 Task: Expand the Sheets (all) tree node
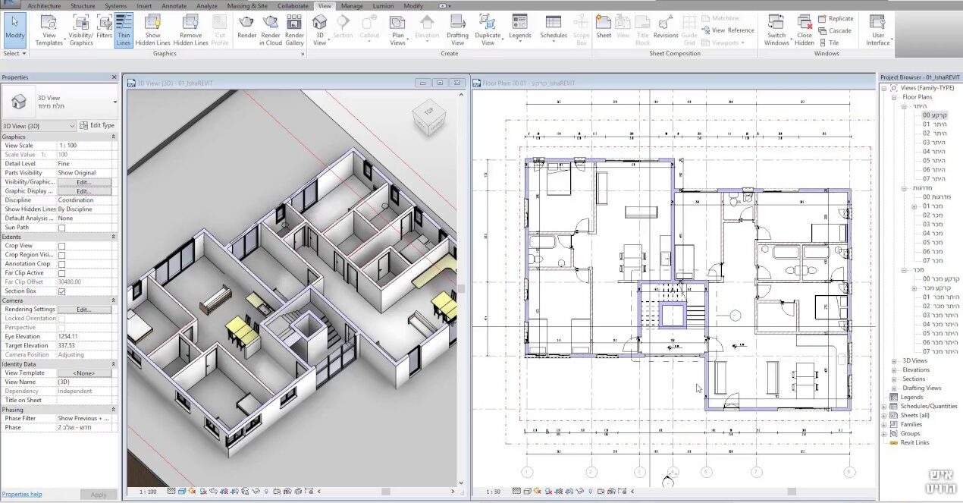click(884, 415)
